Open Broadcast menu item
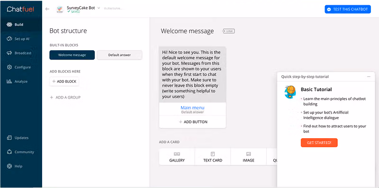 pyautogui.click(x=21, y=53)
